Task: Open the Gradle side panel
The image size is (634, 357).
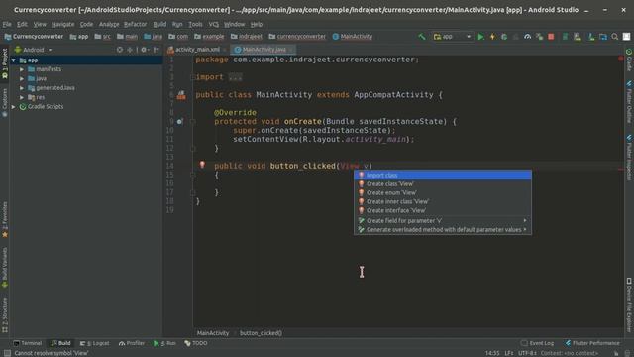Action: pos(629,59)
